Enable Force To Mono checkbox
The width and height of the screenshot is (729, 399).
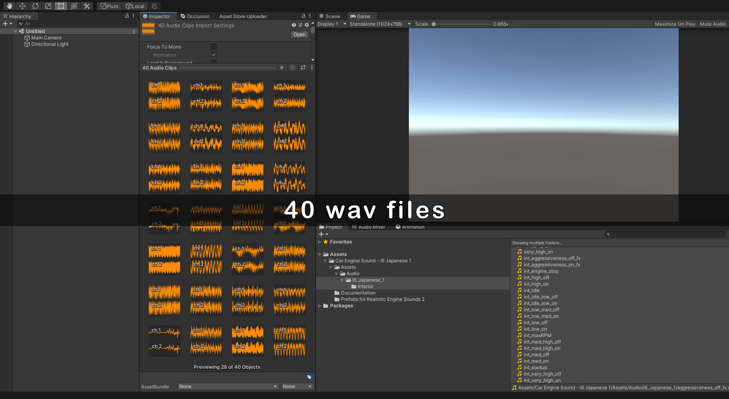pyautogui.click(x=214, y=47)
